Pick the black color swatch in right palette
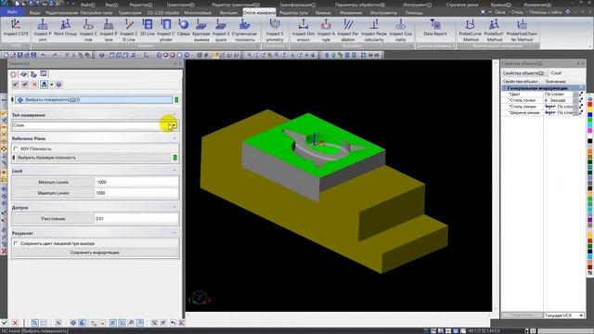The image size is (594, 334). (x=590, y=141)
